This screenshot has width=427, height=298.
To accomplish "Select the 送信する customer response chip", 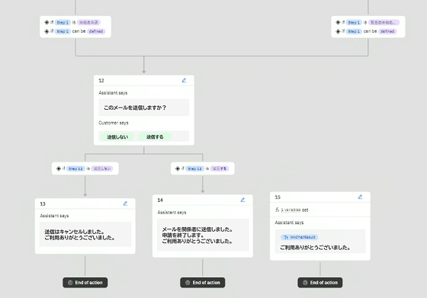I will pyautogui.click(x=155, y=136).
